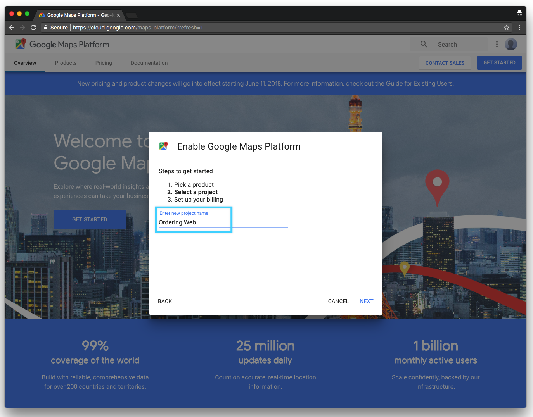Click the Google Maps Platform logo icon
This screenshot has height=417, width=533.
click(x=21, y=44)
